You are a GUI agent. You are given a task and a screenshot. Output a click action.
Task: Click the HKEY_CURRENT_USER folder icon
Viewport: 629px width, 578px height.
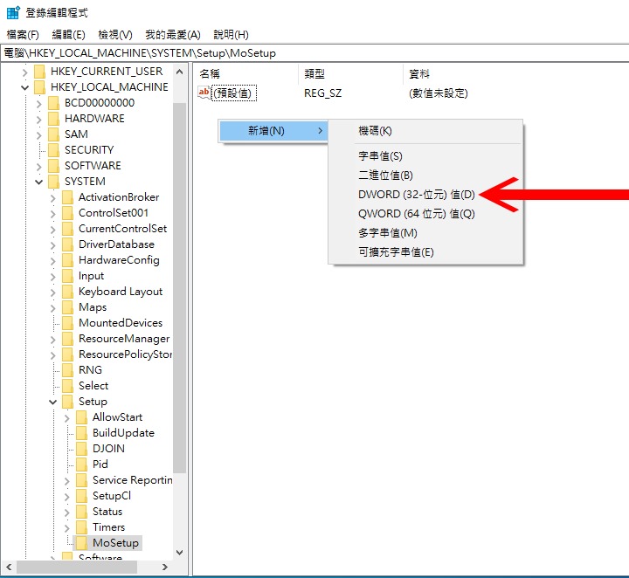39,72
